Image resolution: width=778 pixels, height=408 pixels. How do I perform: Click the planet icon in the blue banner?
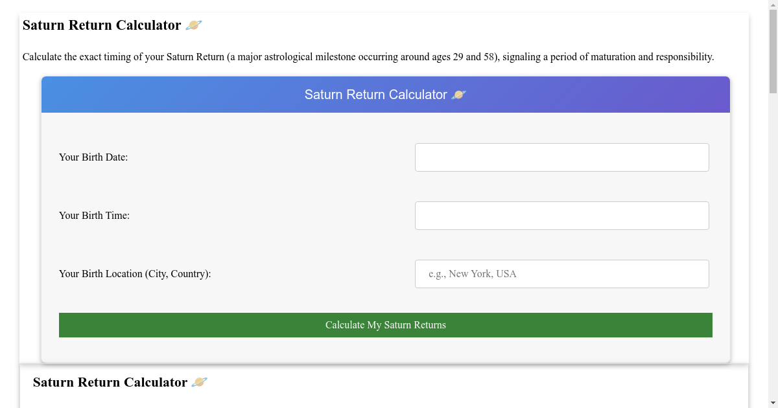tap(458, 95)
